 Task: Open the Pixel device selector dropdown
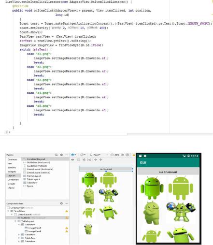[x=95, y=155]
